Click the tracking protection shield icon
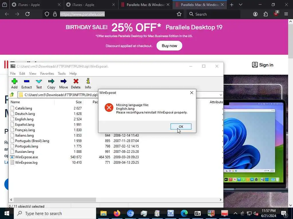This screenshot has width=293, height=219. click(47, 14)
